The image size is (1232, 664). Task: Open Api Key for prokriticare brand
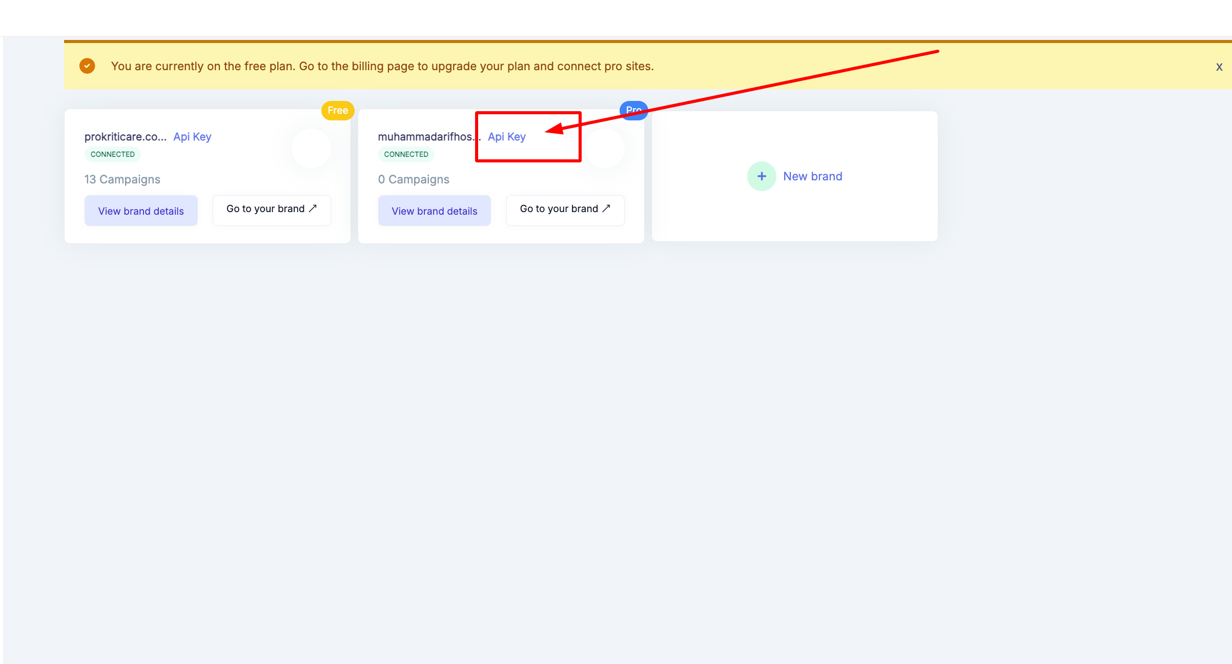coord(192,137)
